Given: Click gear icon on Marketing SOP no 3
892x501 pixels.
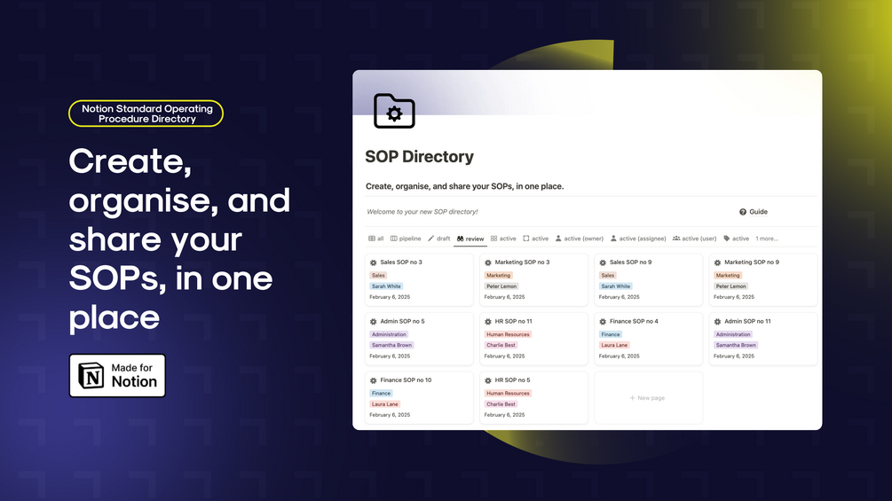Looking at the screenshot, I should point(488,262).
